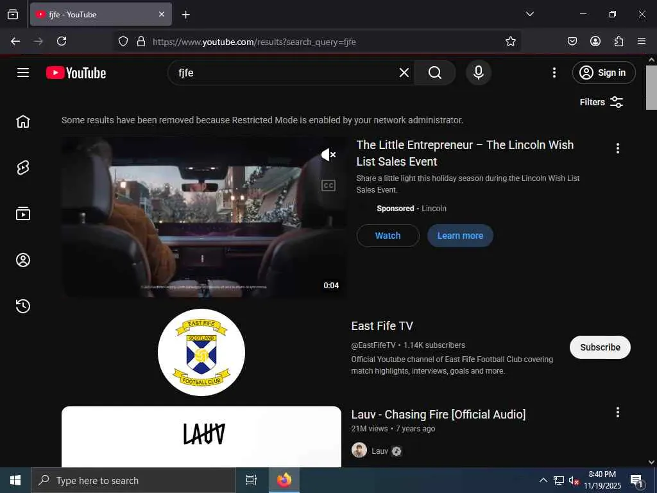Open the Save to Pocket icon

tap(572, 41)
